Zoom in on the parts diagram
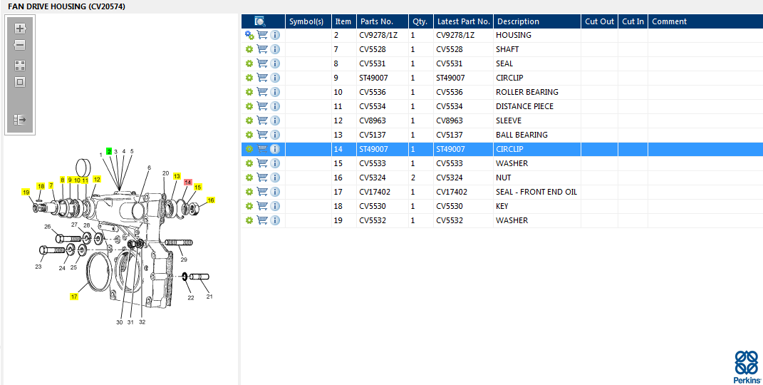 click(x=20, y=29)
